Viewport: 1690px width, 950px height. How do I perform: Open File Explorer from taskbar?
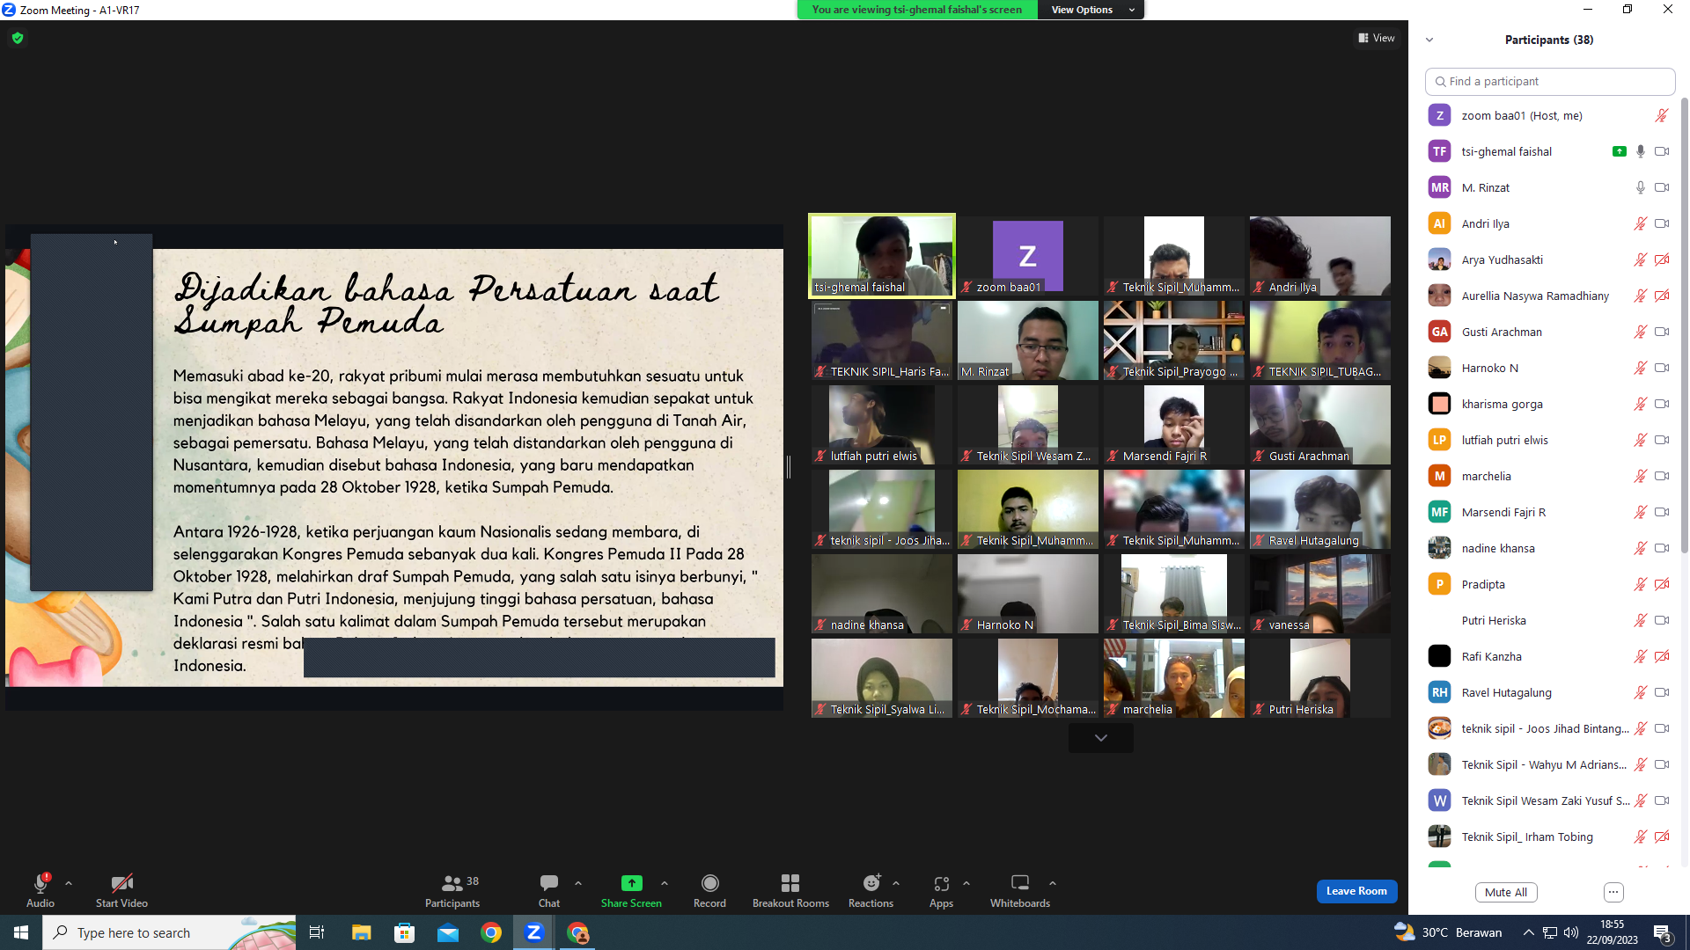[361, 932]
